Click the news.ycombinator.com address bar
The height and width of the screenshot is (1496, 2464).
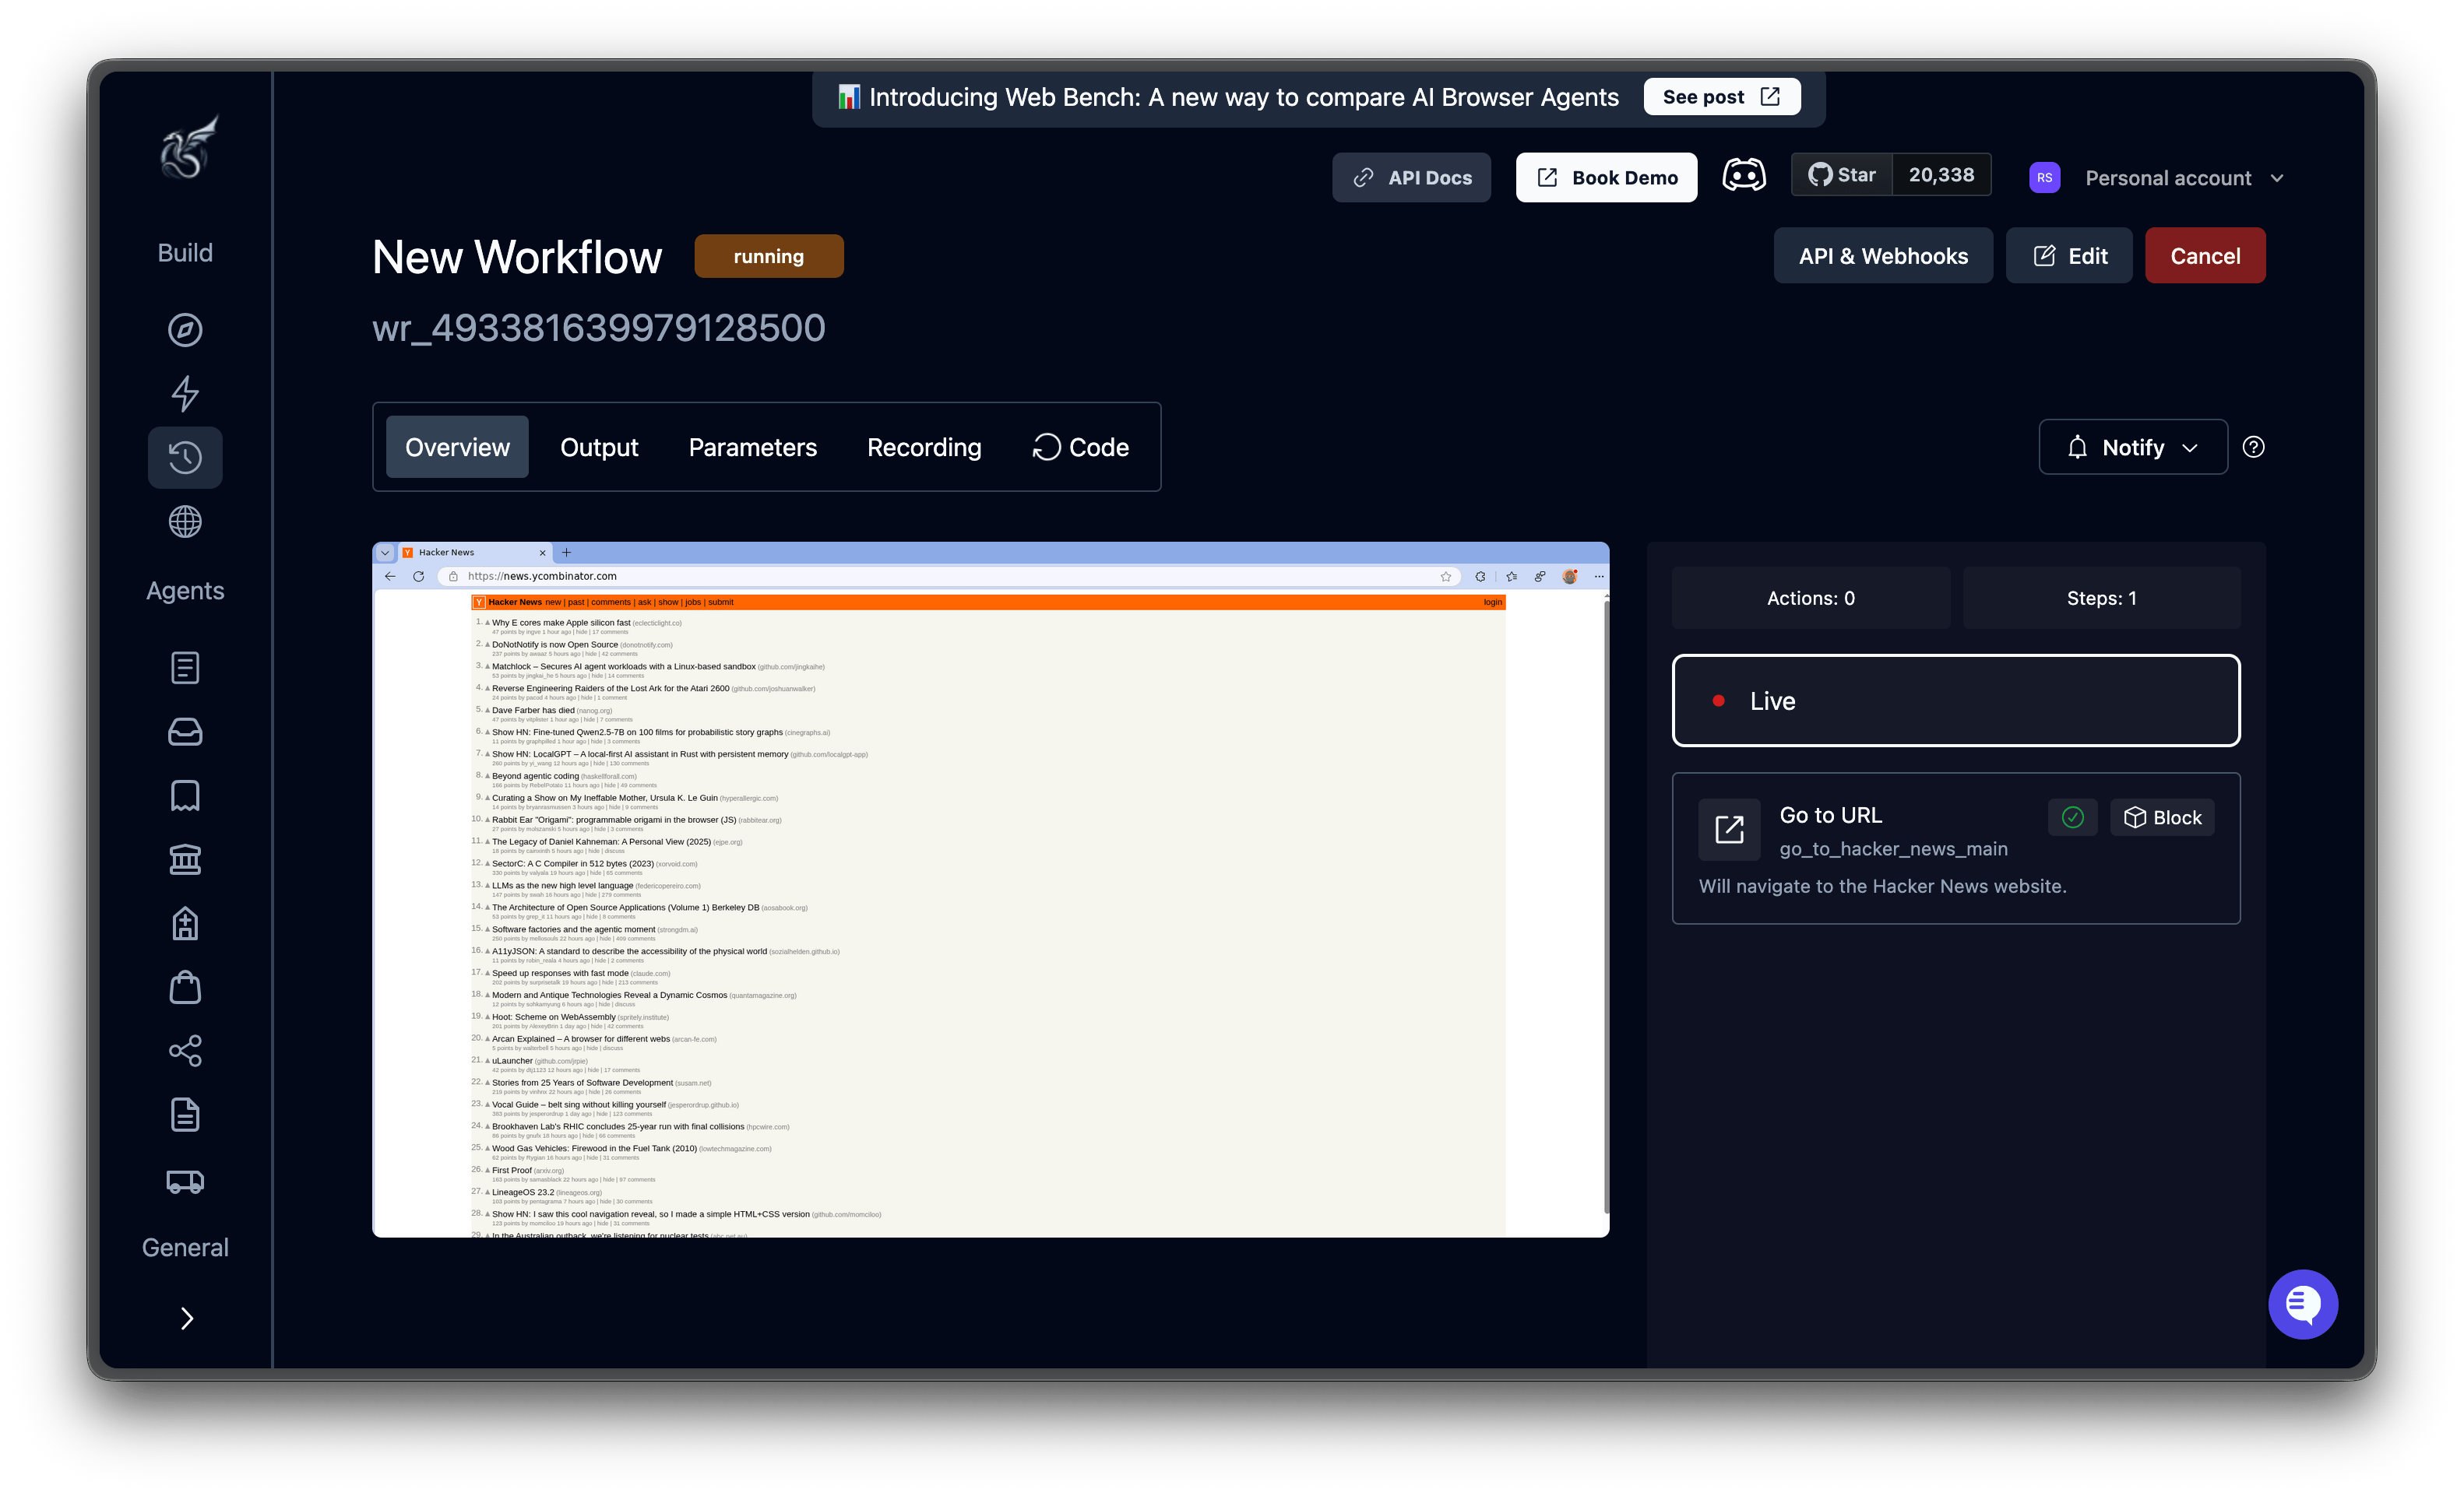(950, 577)
